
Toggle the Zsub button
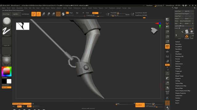(x=95, y=13)
